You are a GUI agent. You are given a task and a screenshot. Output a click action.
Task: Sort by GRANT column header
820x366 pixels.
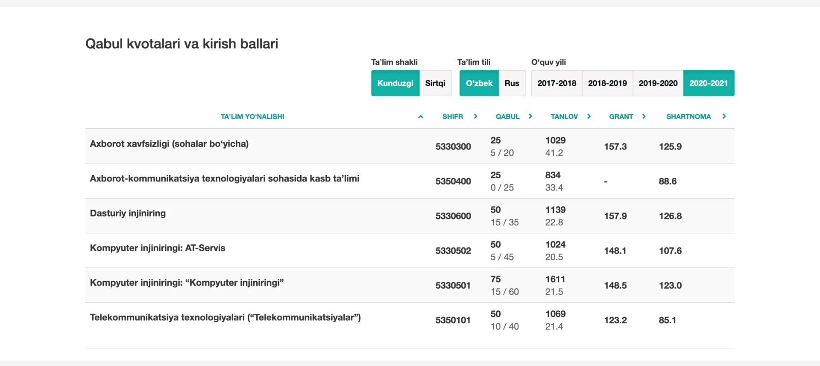tap(621, 117)
